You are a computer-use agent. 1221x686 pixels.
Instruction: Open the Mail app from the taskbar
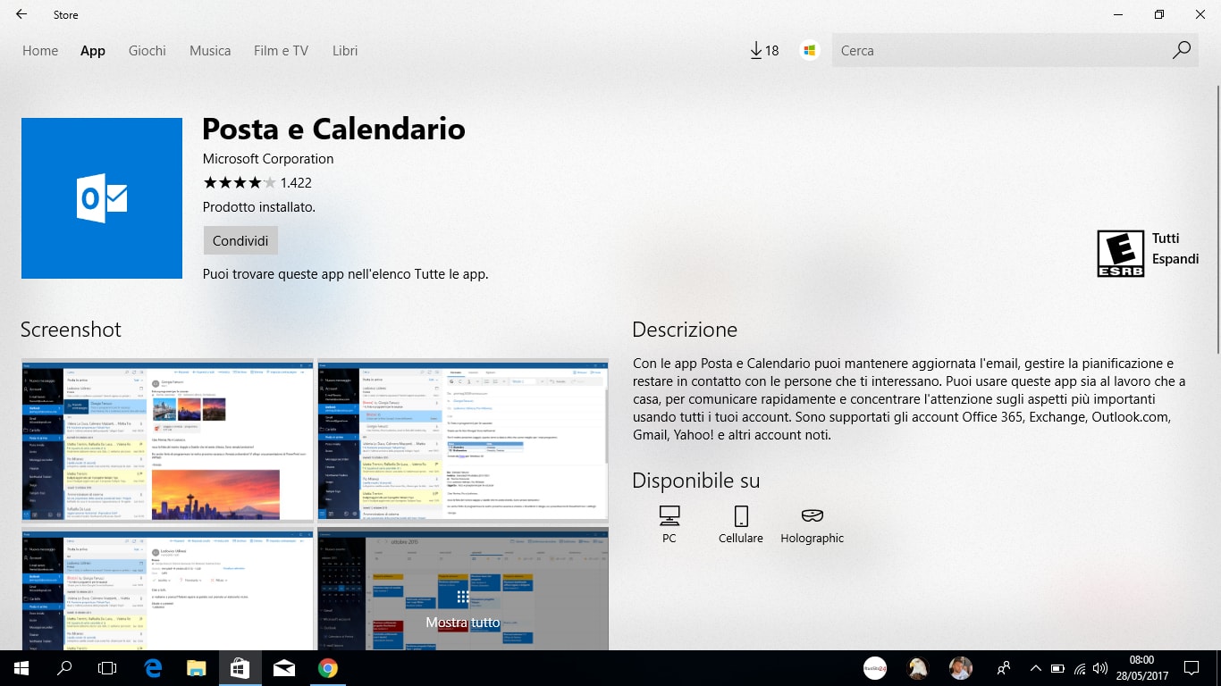284,667
